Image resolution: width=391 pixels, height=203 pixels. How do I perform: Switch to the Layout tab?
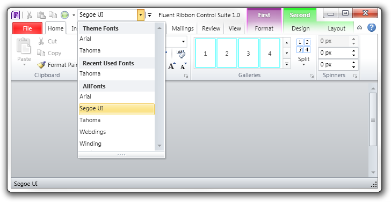pos(336,28)
